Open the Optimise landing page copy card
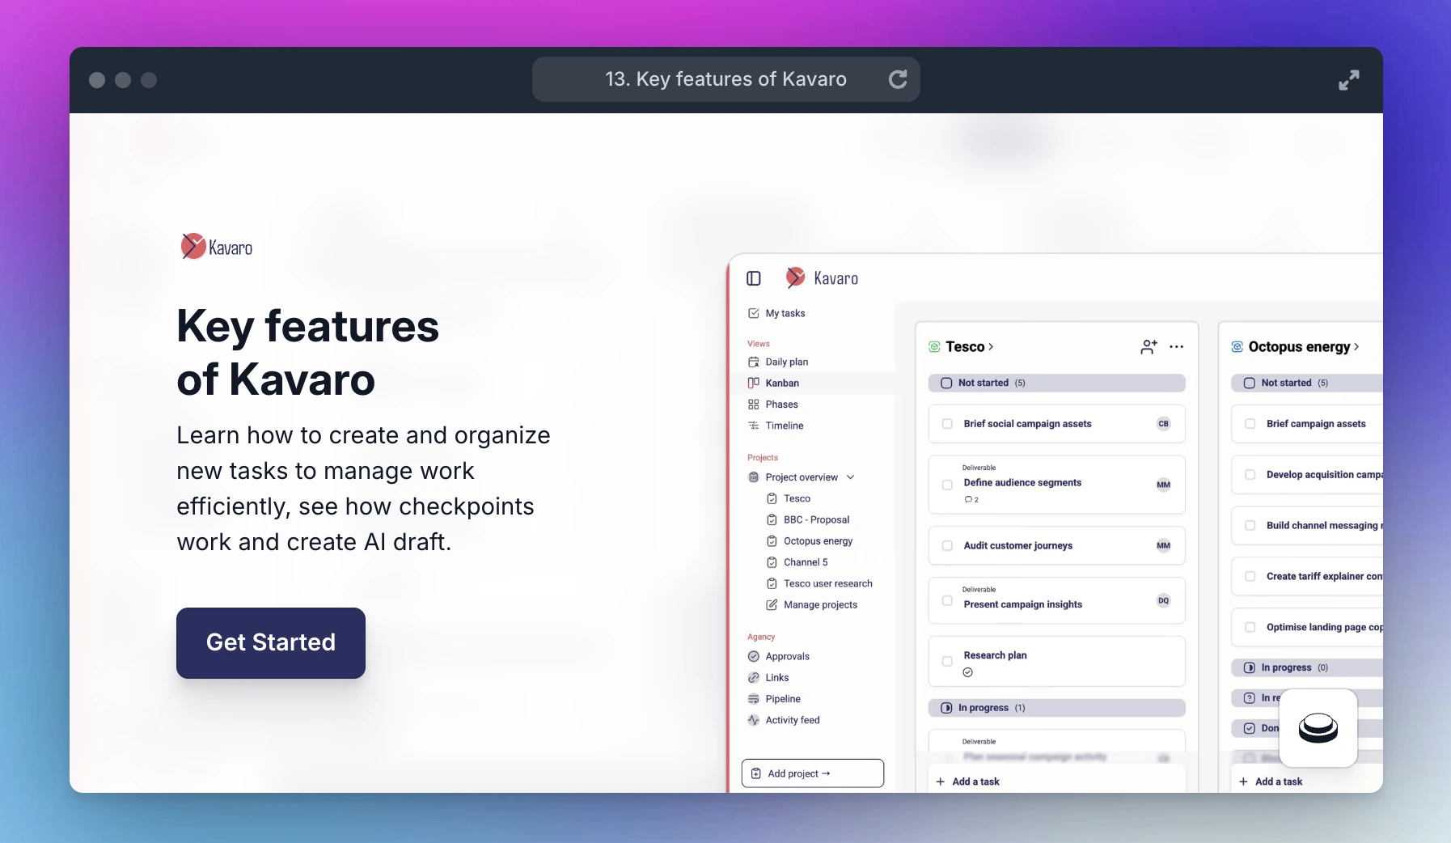The image size is (1451, 843). point(1307,627)
